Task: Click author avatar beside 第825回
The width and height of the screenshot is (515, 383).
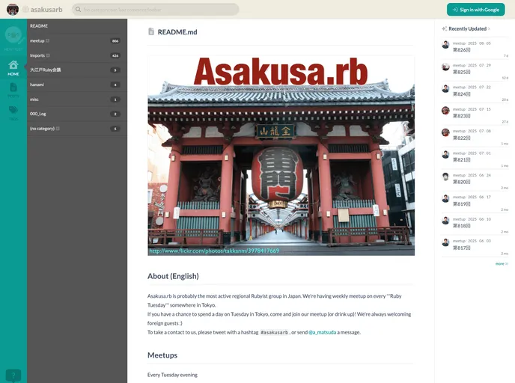Action: tap(445, 67)
